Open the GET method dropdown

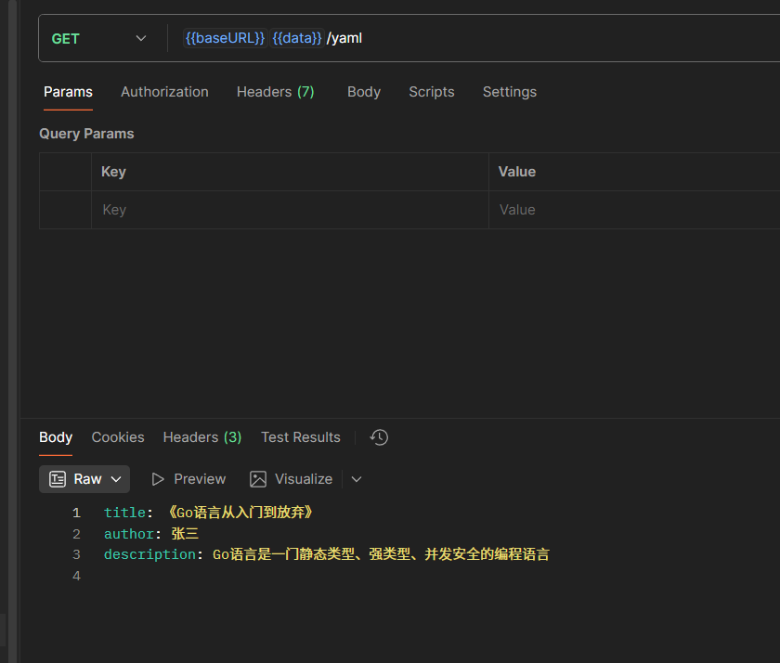(99, 38)
